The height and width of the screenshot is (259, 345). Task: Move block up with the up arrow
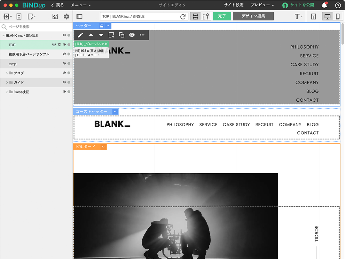pos(91,35)
